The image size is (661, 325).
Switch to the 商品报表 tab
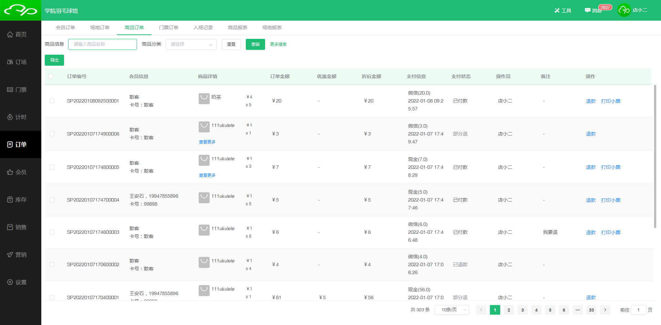(x=238, y=28)
